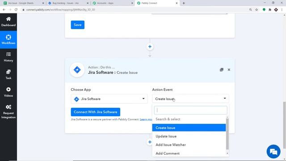Viewport: 286px width, 161px height.
Task: Click the 'Action : Do this ...' header text
Action: point(101,68)
